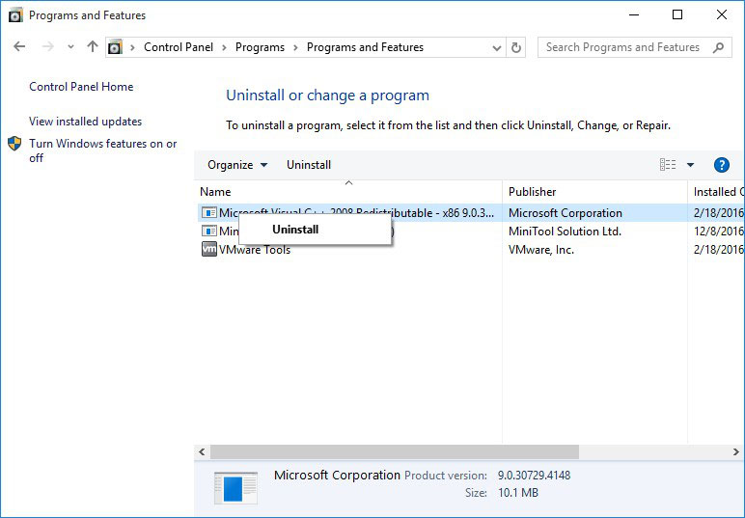Open Turn Windows features on or off
This screenshot has width=745, height=518.
coord(102,150)
